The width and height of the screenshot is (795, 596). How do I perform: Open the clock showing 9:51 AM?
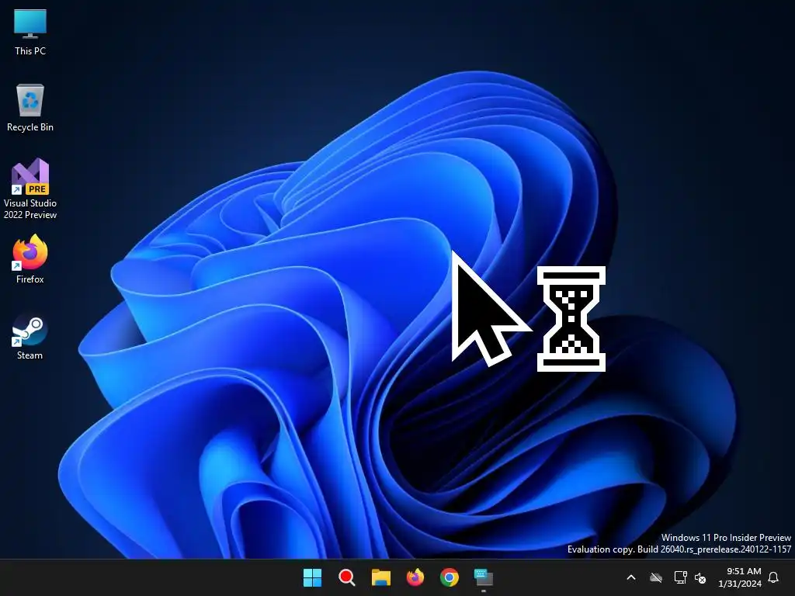[x=740, y=577]
